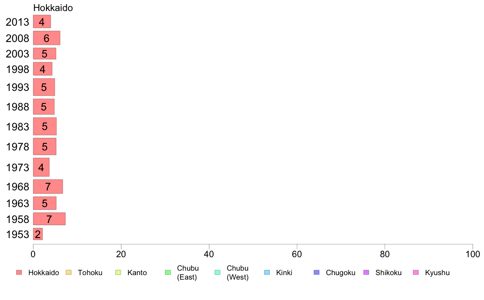484x300 pixels.
Task: Click the Chubu (West) legend swatch
Action: click(x=217, y=273)
